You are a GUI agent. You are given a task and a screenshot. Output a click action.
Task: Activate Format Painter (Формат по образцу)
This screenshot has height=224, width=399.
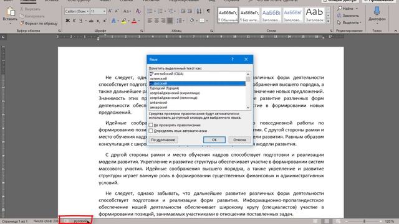pos(39,24)
